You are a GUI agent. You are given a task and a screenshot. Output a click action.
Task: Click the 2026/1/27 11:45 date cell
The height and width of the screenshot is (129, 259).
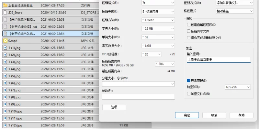pos(52,41)
